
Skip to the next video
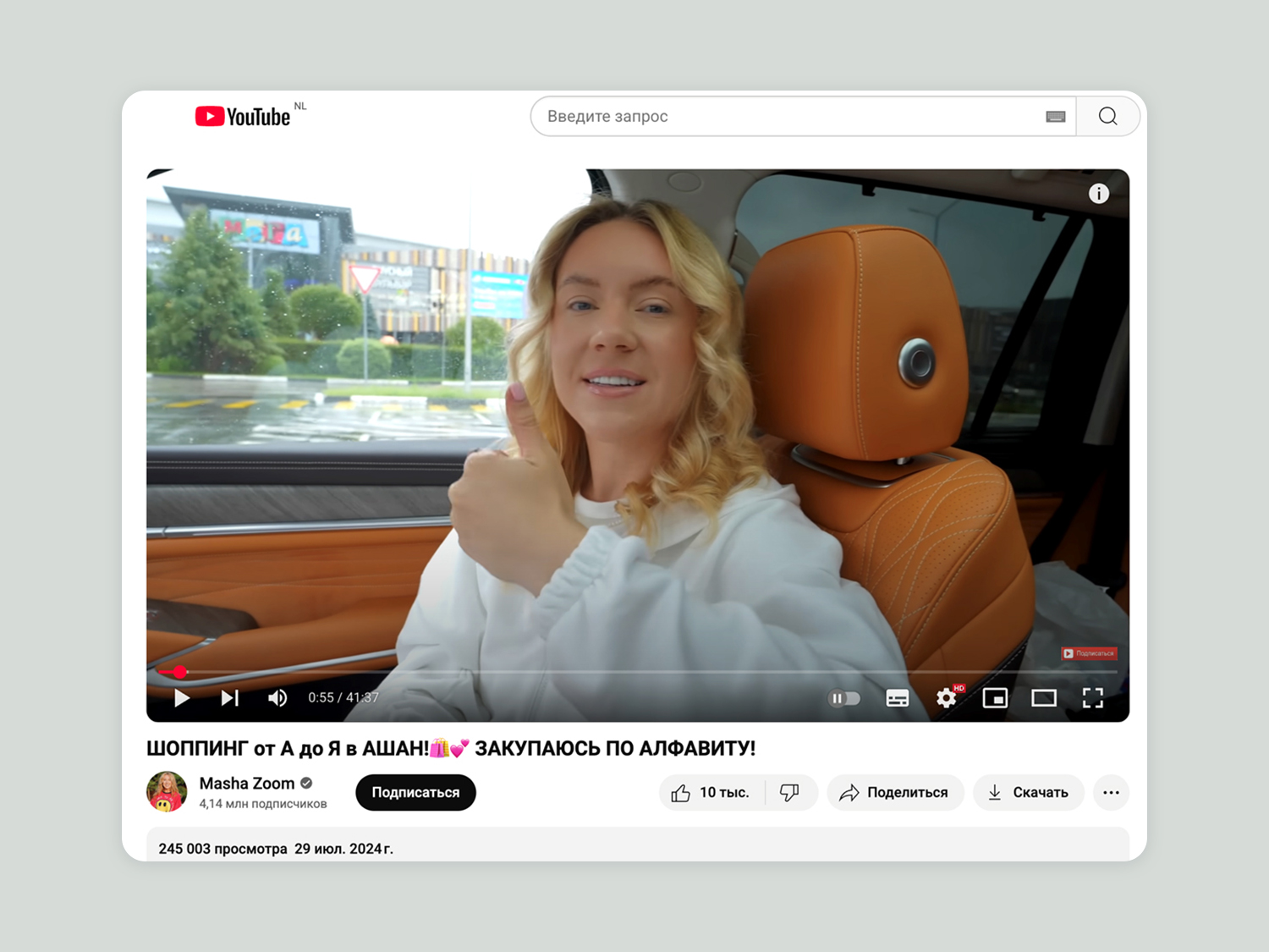[x=230, y=698]
